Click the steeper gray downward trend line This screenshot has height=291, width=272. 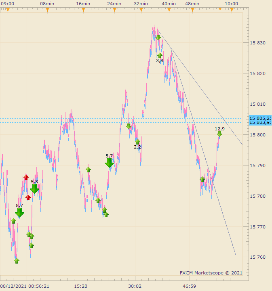pos(203,151)
